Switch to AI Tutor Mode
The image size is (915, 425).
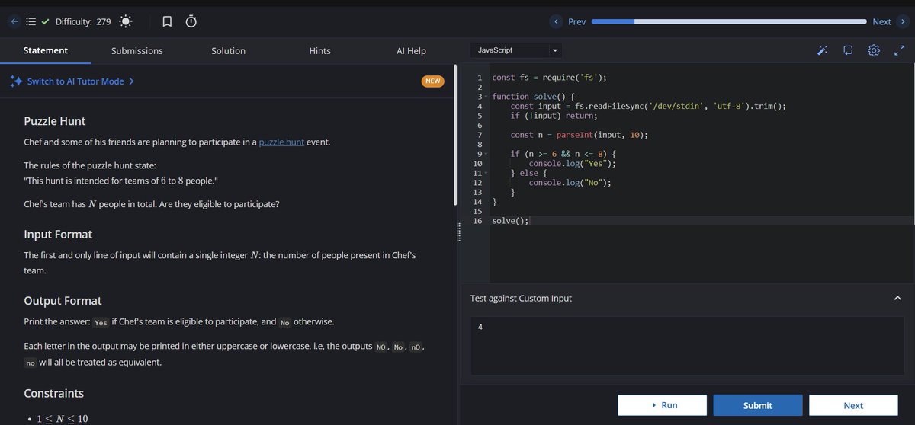(x=81, y=81)
